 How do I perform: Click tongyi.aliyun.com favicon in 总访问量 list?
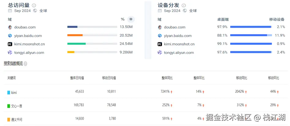point(10,53)
